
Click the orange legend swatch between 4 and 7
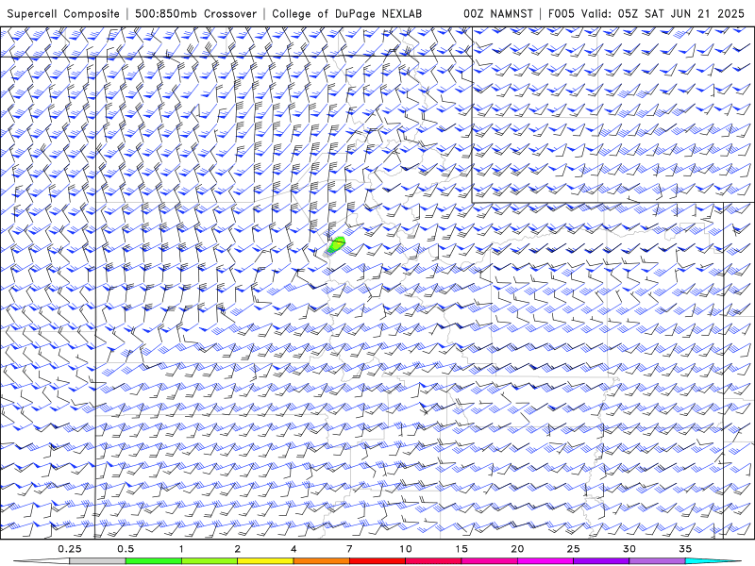pos(321,561)
